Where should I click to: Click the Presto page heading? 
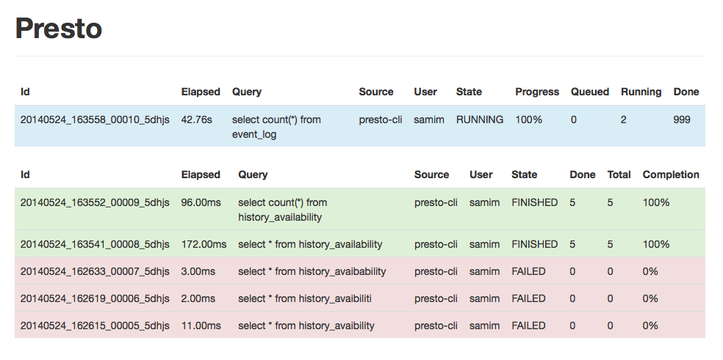[59, 29]
